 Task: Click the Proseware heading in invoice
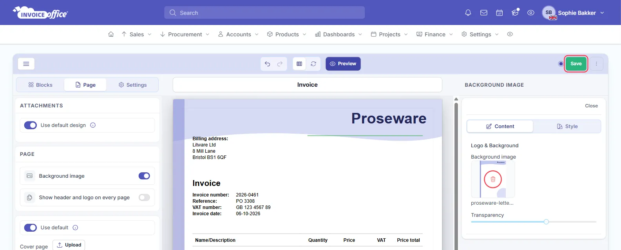point(389,118)
